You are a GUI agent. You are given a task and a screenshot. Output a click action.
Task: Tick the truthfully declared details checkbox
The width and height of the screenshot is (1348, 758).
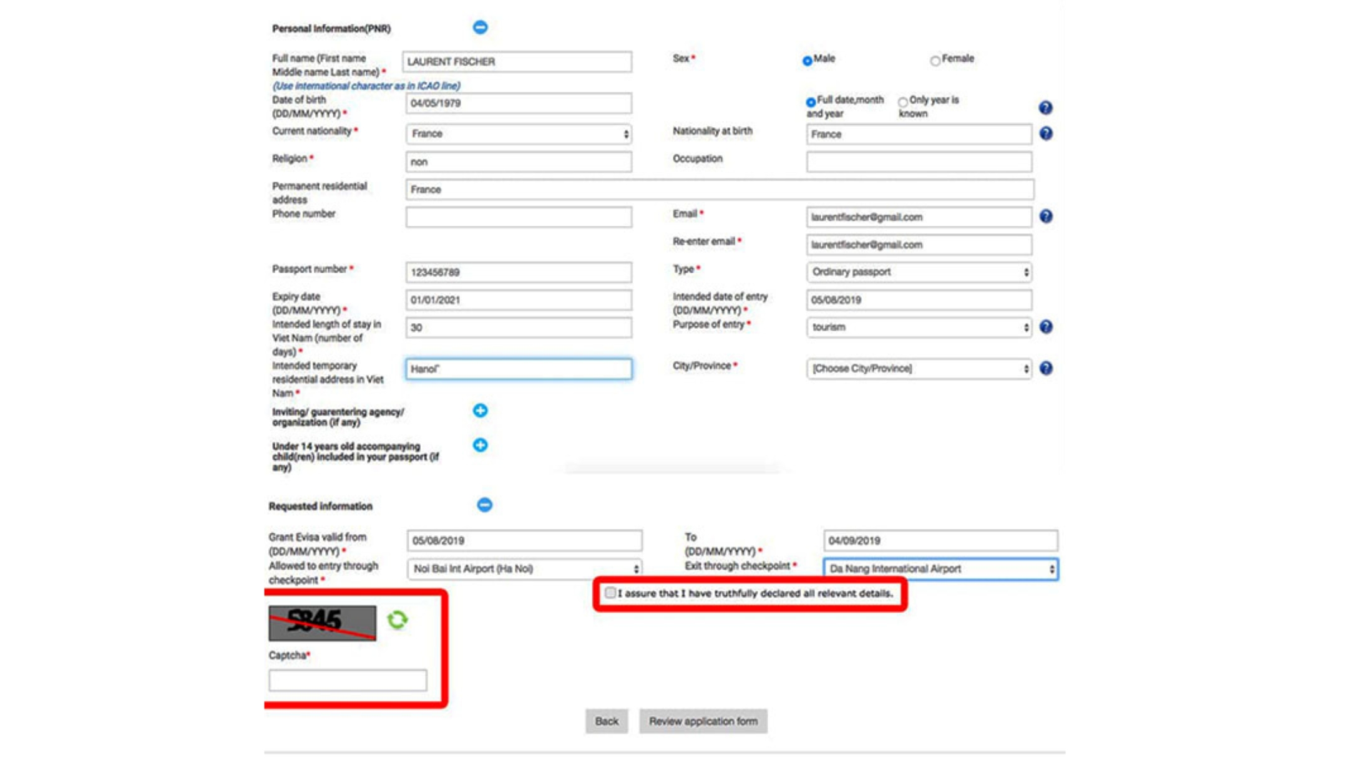pyautogui.click(x=610, y=593)
